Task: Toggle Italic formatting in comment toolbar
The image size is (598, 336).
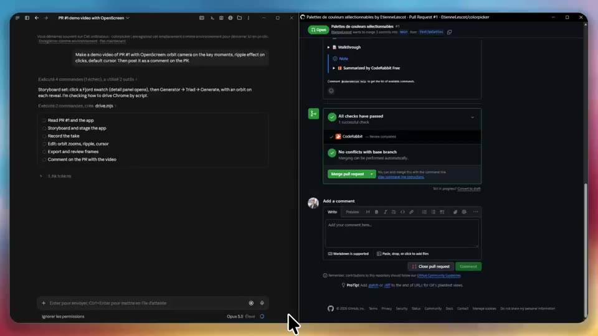Action: (385, 212)
